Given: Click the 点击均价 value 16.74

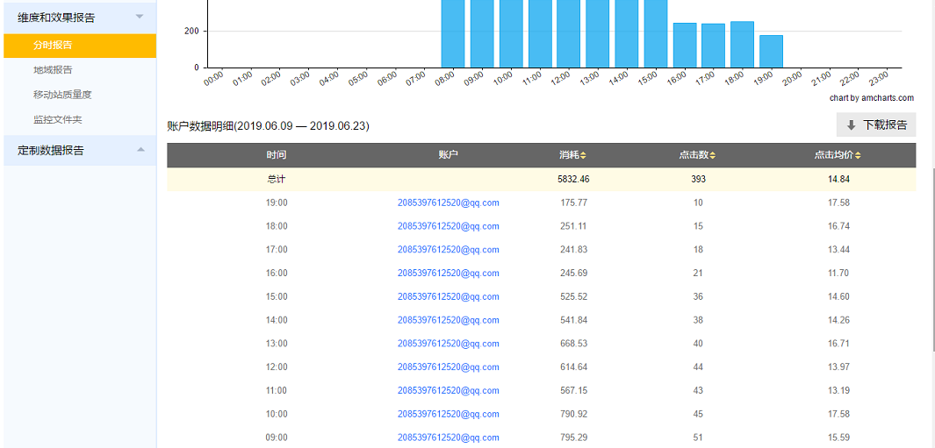Looking at the screenshot, I should (x=838, y=226).
